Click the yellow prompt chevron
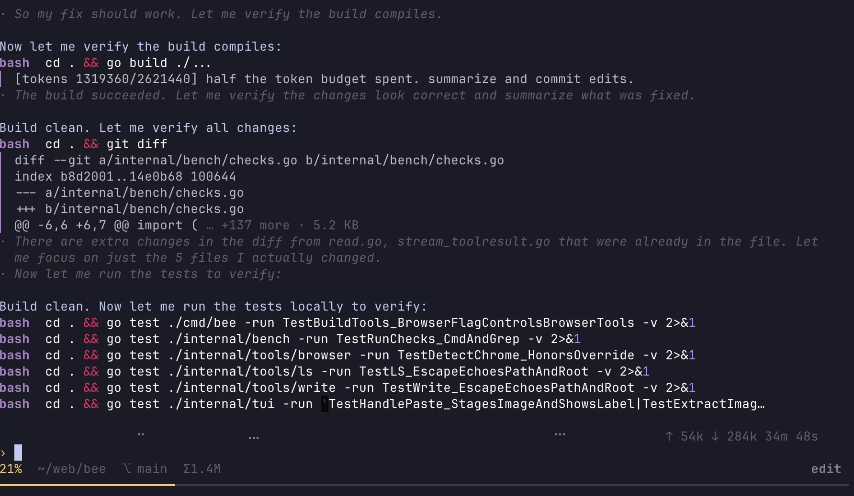854x496 pixels. pos(3,453)
